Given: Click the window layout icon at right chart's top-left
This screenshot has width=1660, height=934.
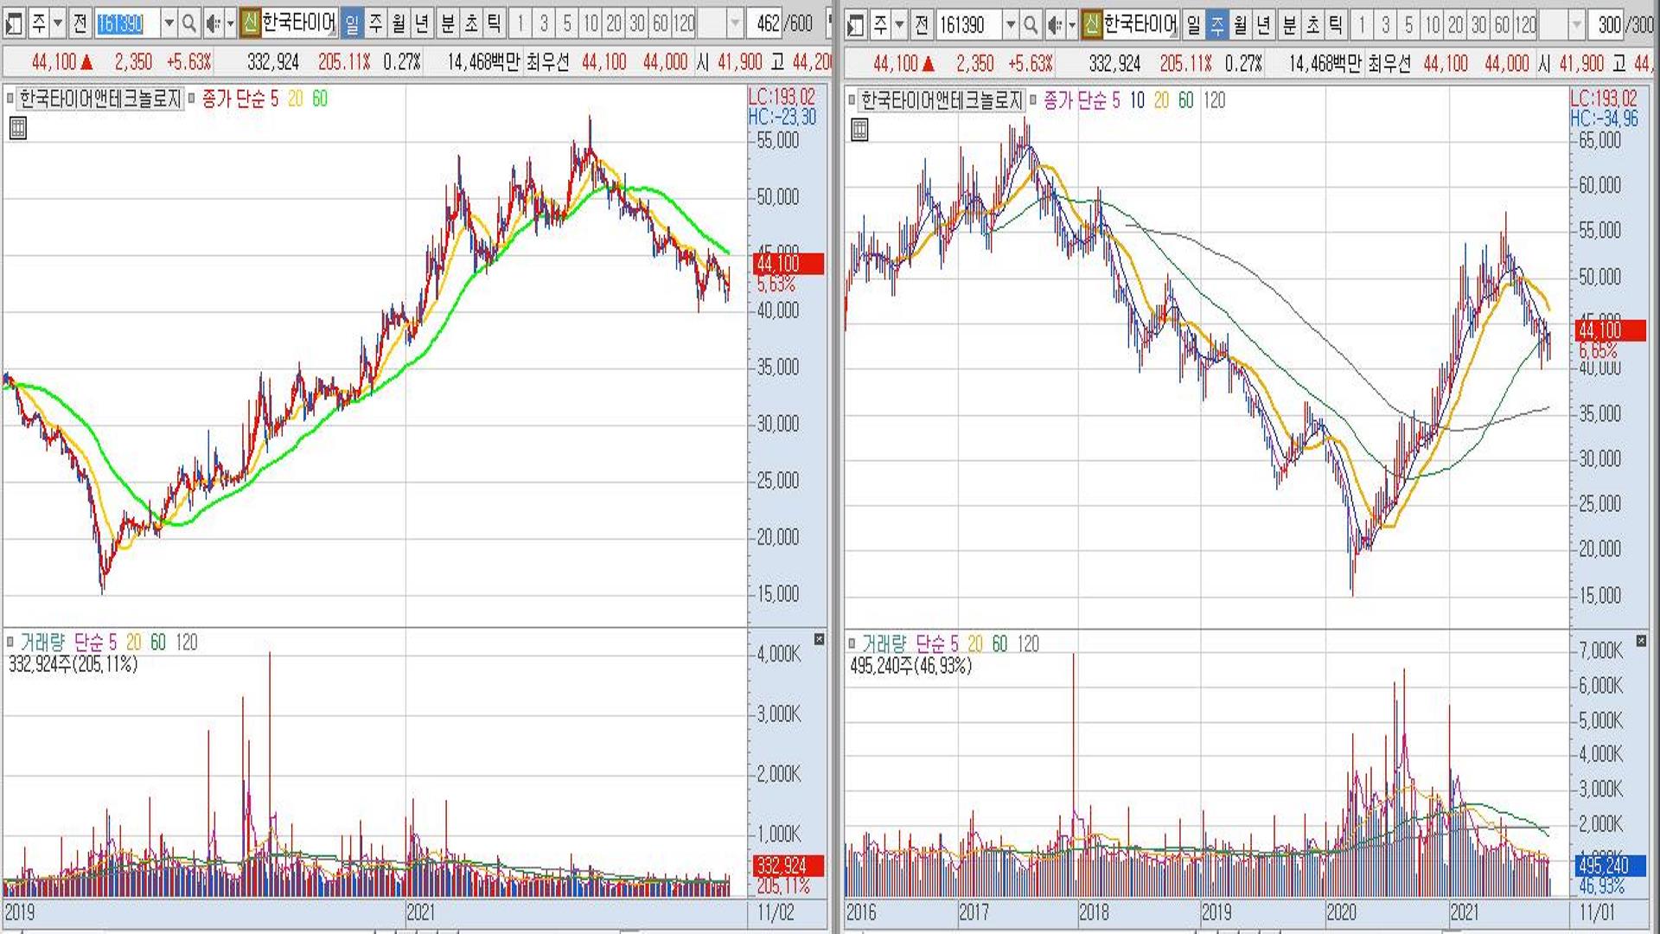Looking at the screenshot, I should click(855, 25).
